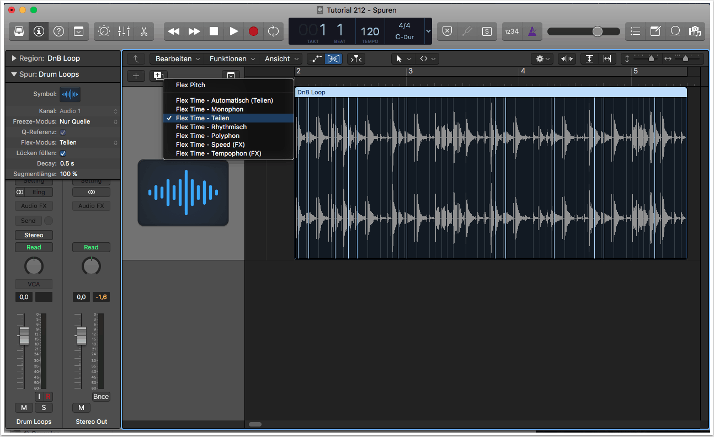Choose Flex Pitch from the menu
714x437 pixels.
pyautogui.click(x=190, y=85)
